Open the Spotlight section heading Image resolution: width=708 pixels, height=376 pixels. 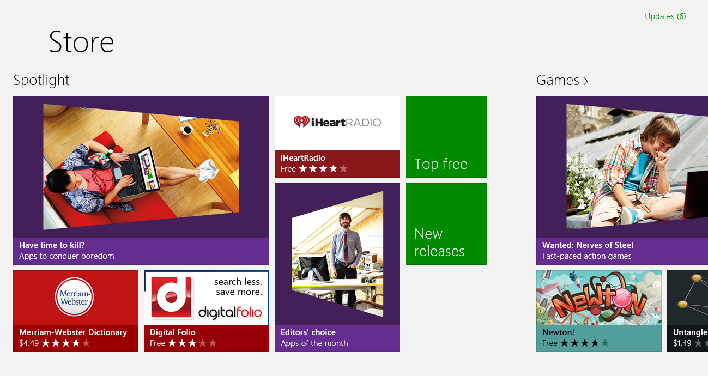[x=41, y=80]
